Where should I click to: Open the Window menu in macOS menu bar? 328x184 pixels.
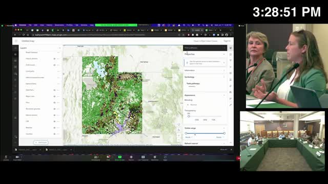pyautogui.click(x=84, y=25)
